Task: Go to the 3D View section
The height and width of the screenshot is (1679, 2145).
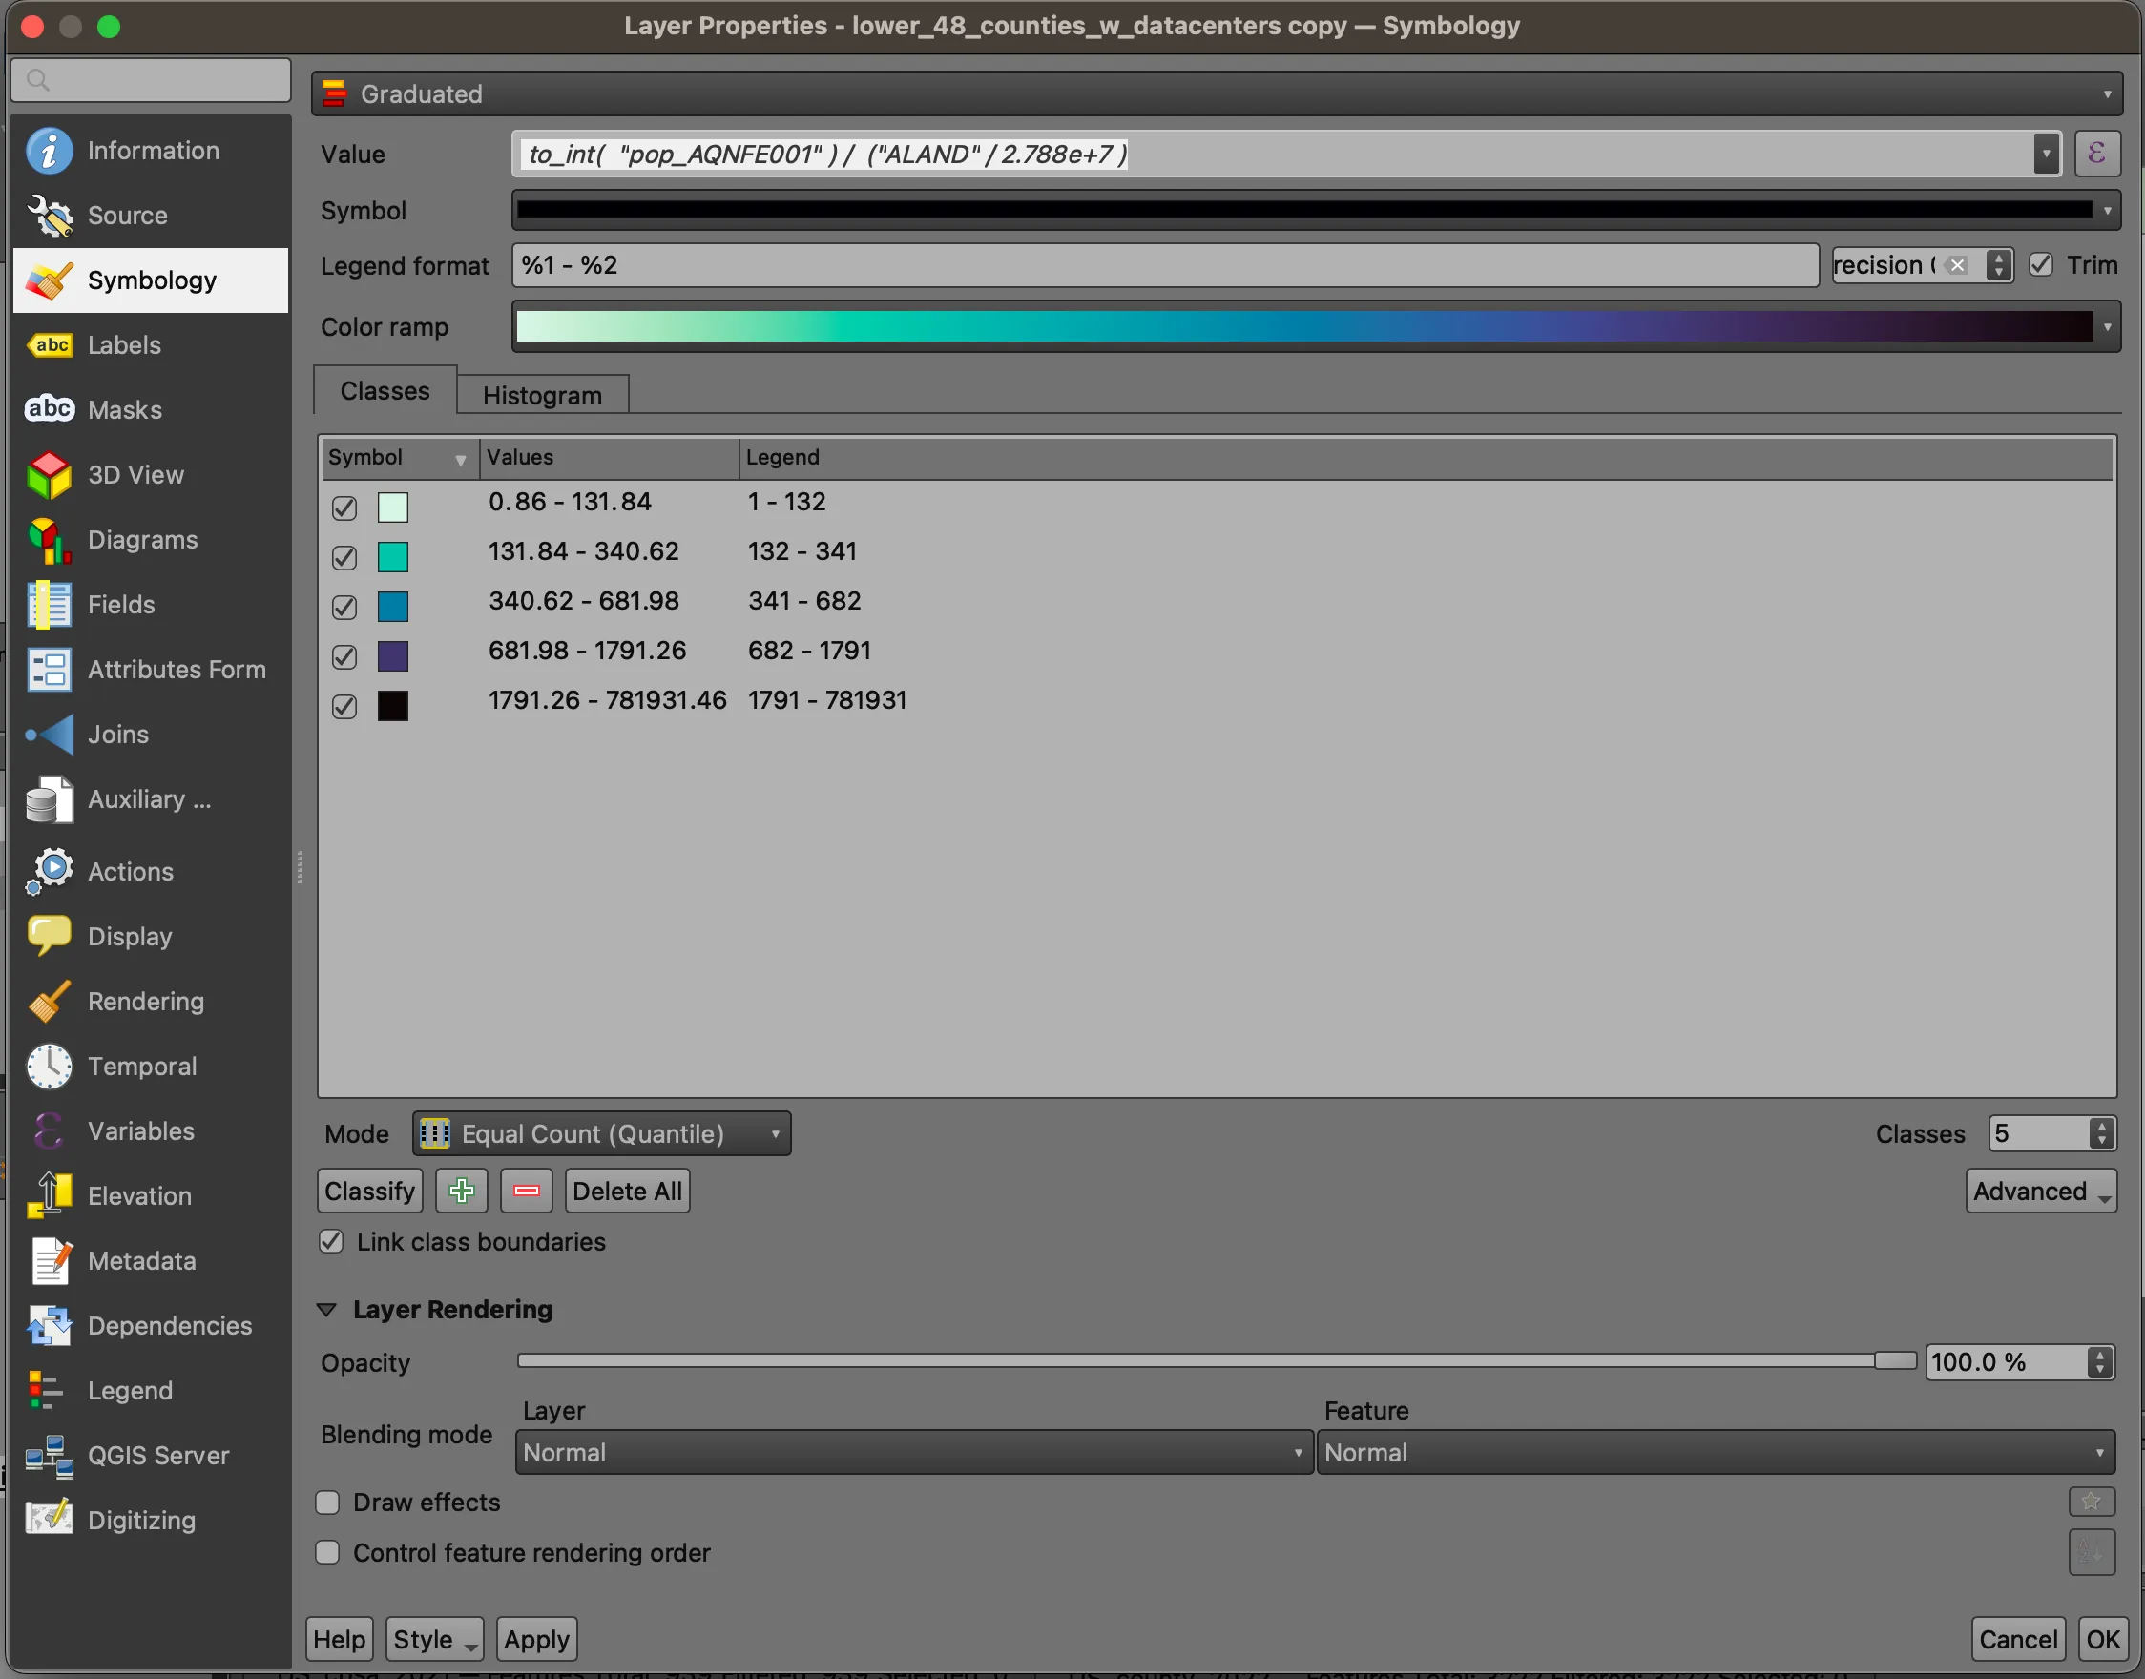Action: 135,475
